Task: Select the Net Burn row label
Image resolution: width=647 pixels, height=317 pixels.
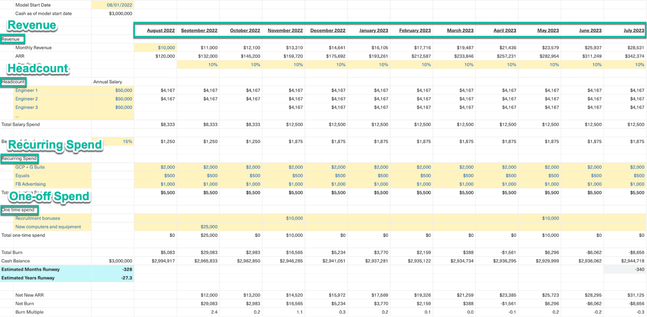Action: click(25, 303)
